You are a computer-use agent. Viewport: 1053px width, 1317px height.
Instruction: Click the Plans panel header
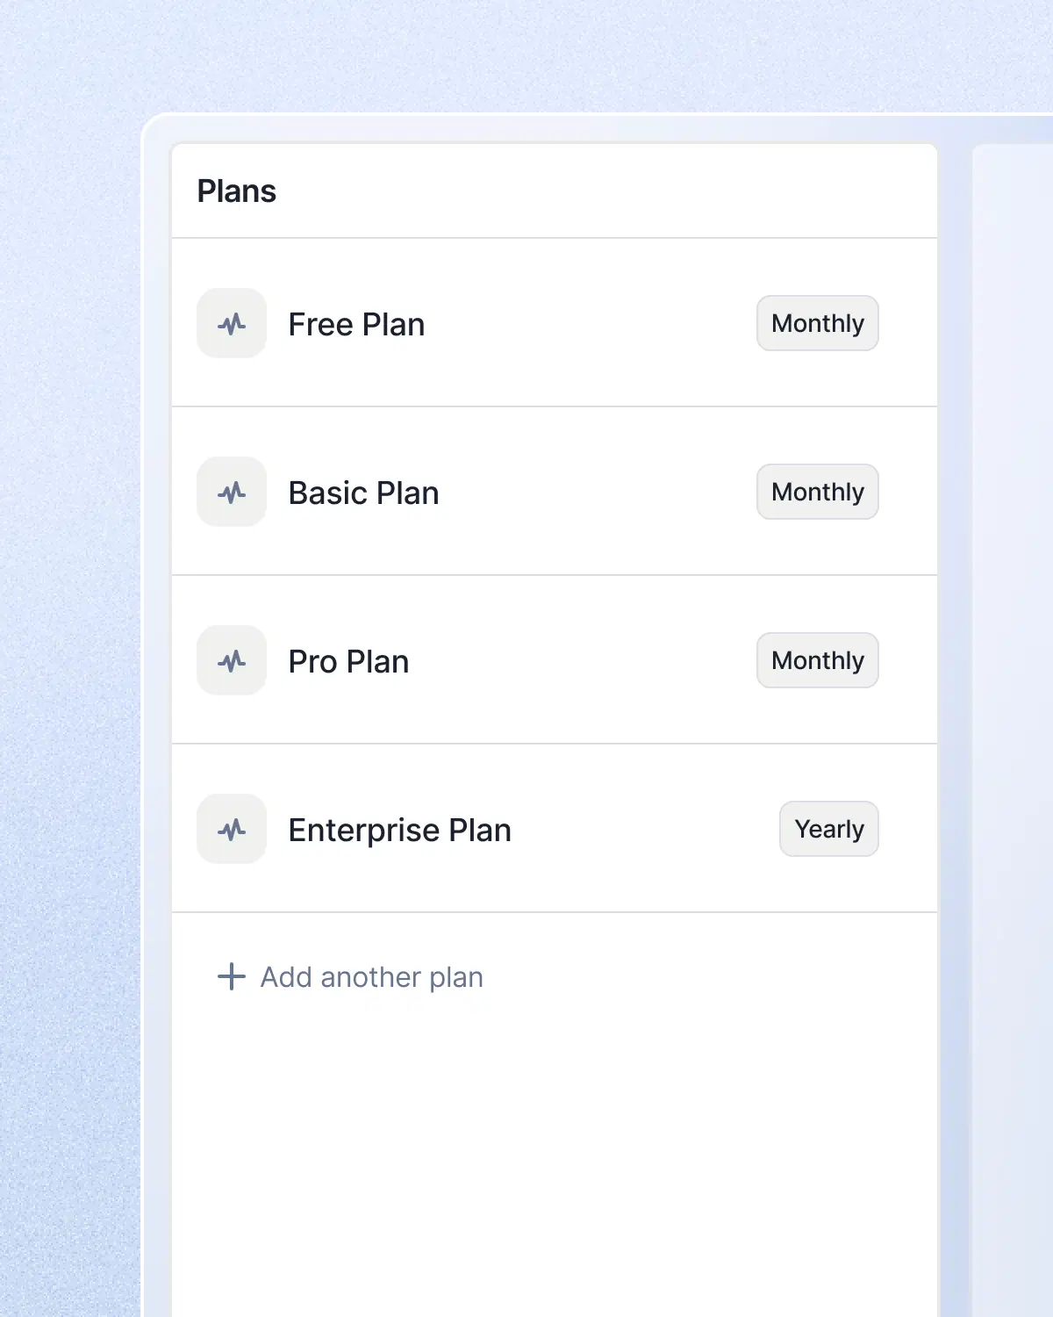pyautogui.click(x=237, y=191)
